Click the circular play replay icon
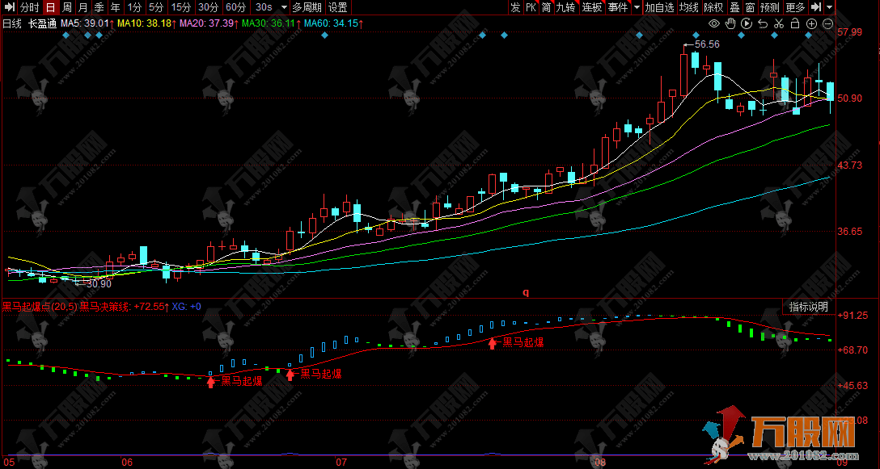This screenshot has height=469, width=880. tap(747, 23)
